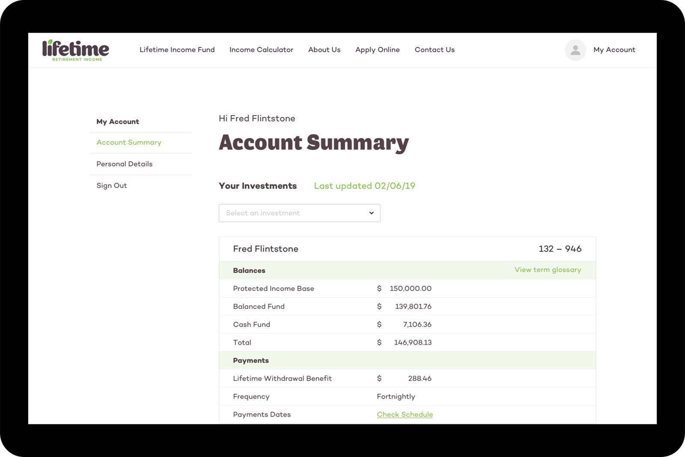Screen dimensions: 685x457
Task: Navigate to About Us
Action: point(324,50)
